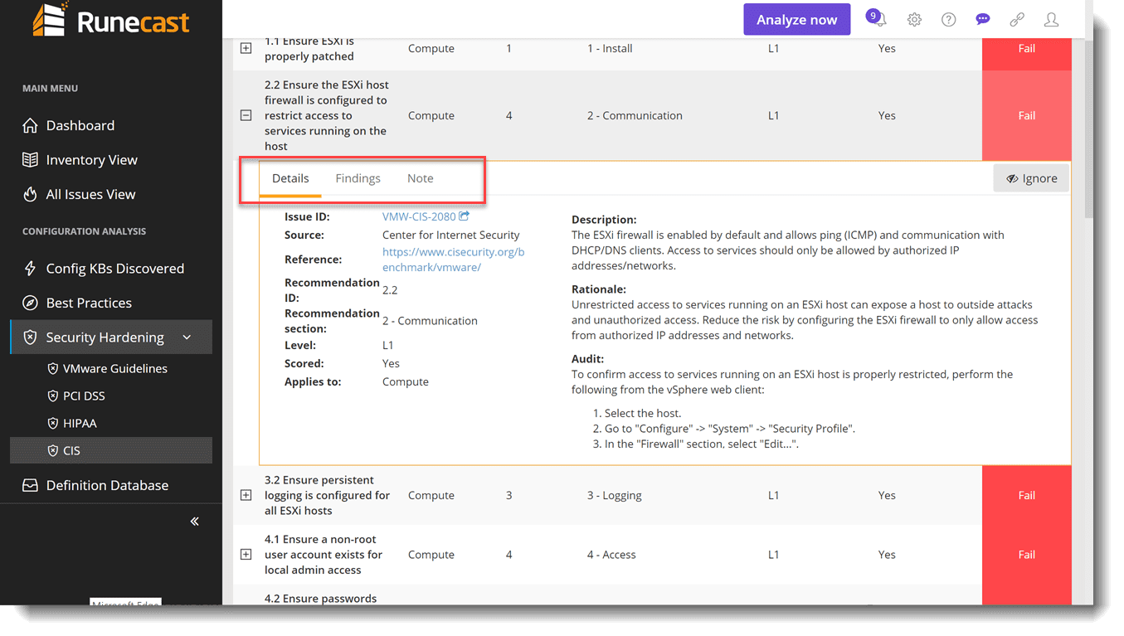Expand row 4.1 non-root user account
Screen dimensions: 1124x636
click(246, 555)
